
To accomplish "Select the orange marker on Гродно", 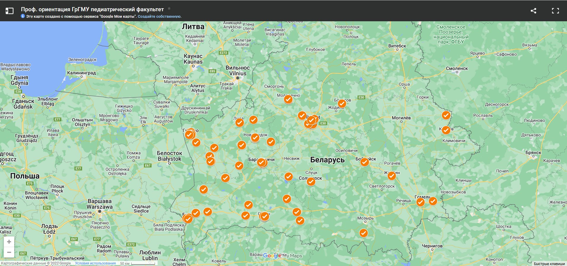I will pyautogui.click(x=189, y=135).
